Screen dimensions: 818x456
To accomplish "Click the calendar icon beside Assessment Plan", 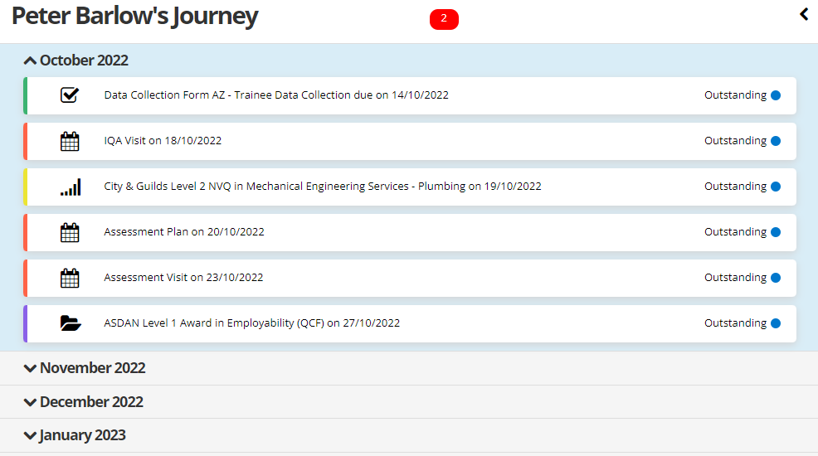I will click(70, 232).
